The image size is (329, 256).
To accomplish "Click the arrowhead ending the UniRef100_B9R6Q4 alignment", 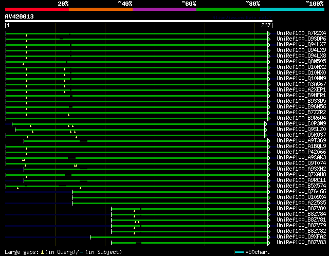I will click(x=268, y=118).
